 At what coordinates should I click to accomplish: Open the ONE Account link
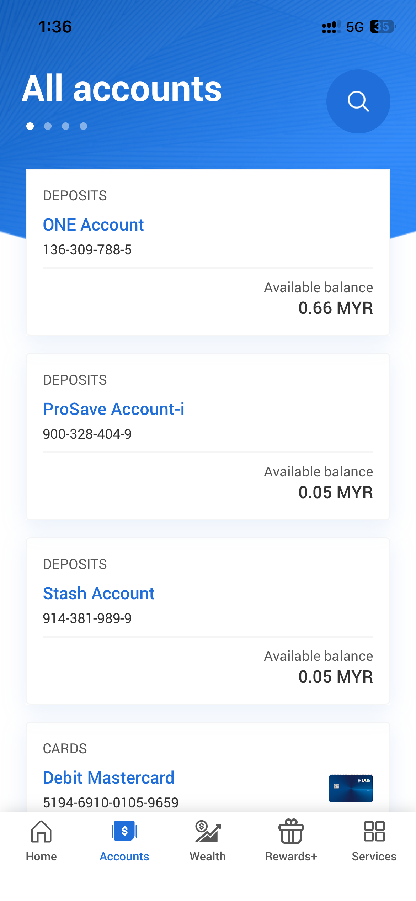[93, 225]
